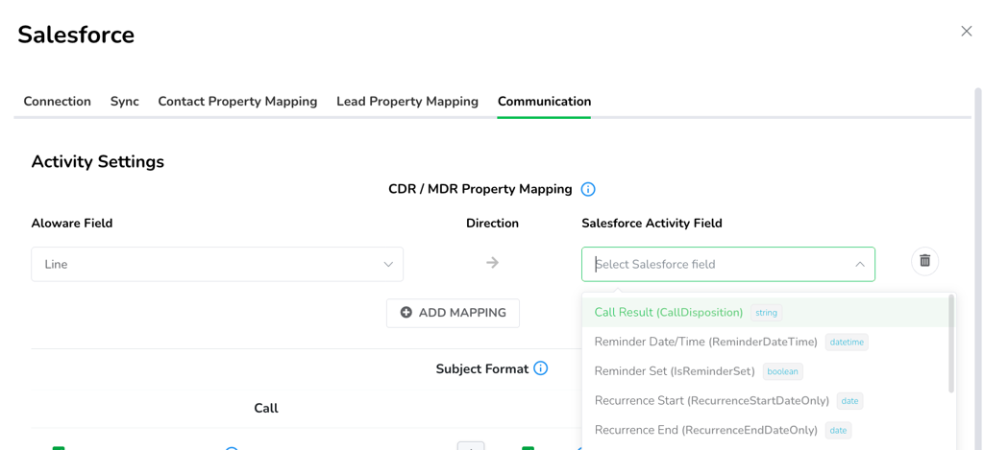The height and width of the screenshot is (450, 984).
Task: Open Contact Property Mapping tab
Action: pos(238,101)
